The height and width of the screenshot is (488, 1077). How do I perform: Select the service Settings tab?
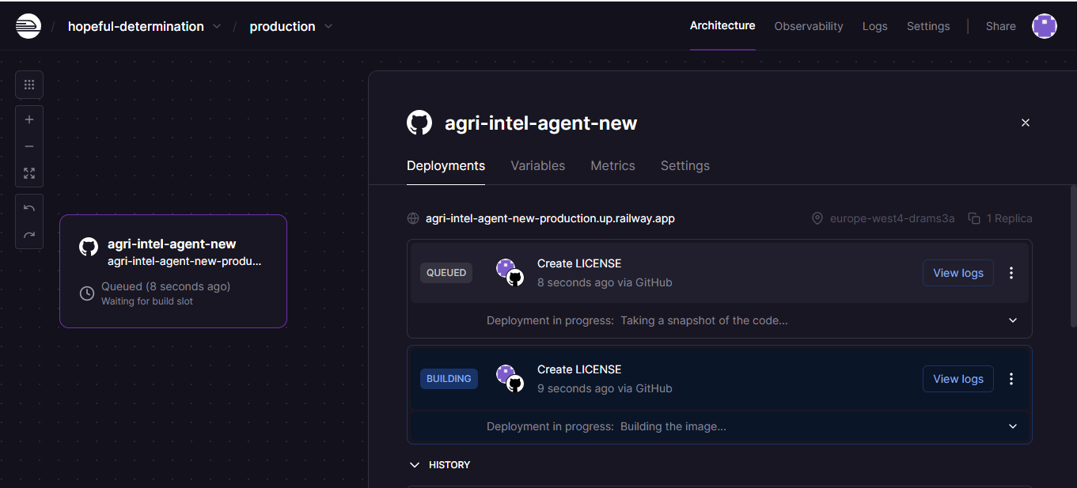[x=685, y=165]
